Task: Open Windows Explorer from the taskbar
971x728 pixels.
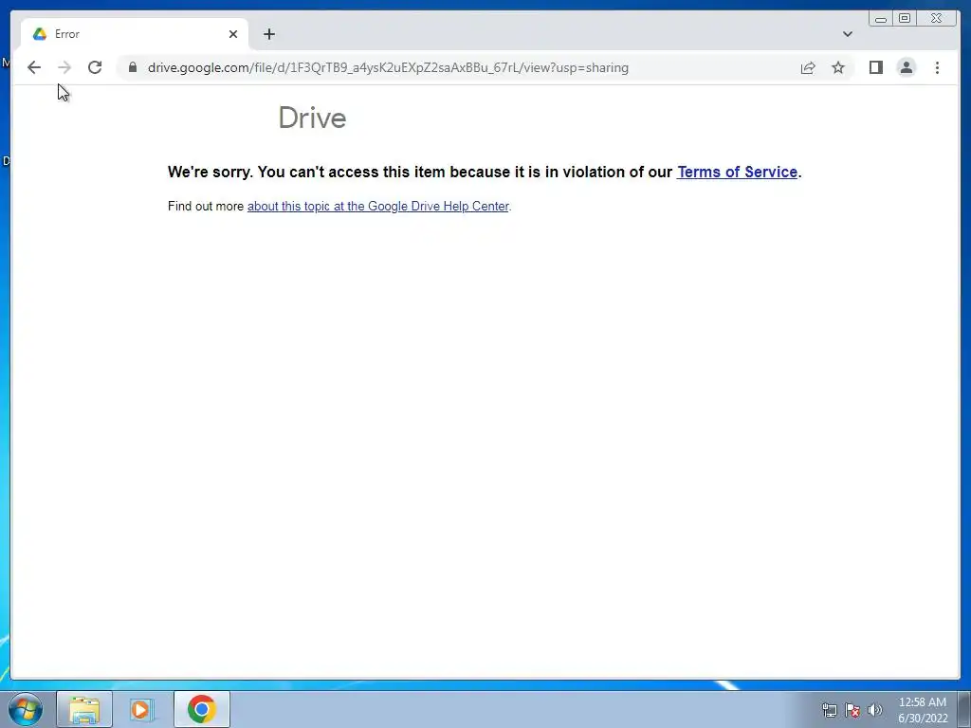Action: coord(84,709)
